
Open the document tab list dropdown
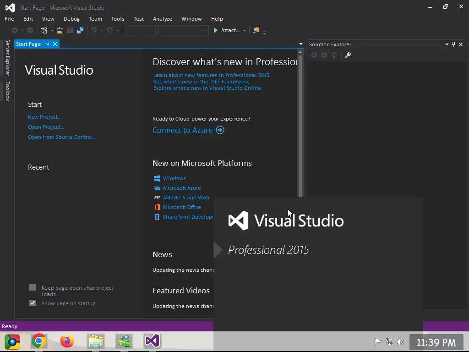[300, 44]
